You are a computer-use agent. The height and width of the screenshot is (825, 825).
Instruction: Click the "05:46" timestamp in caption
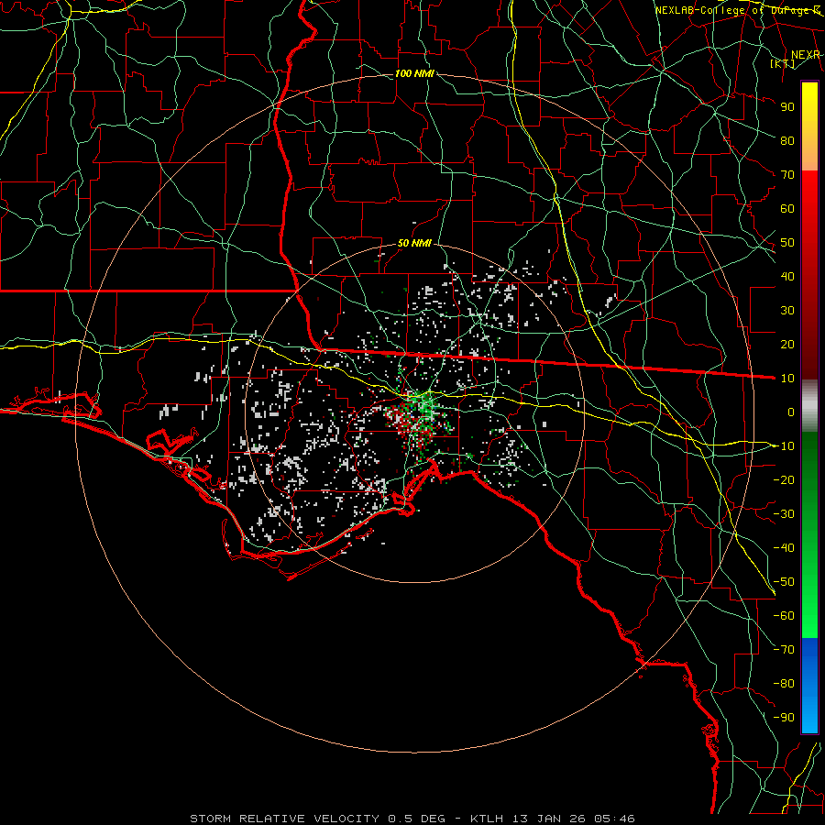(x=614, y=819)
